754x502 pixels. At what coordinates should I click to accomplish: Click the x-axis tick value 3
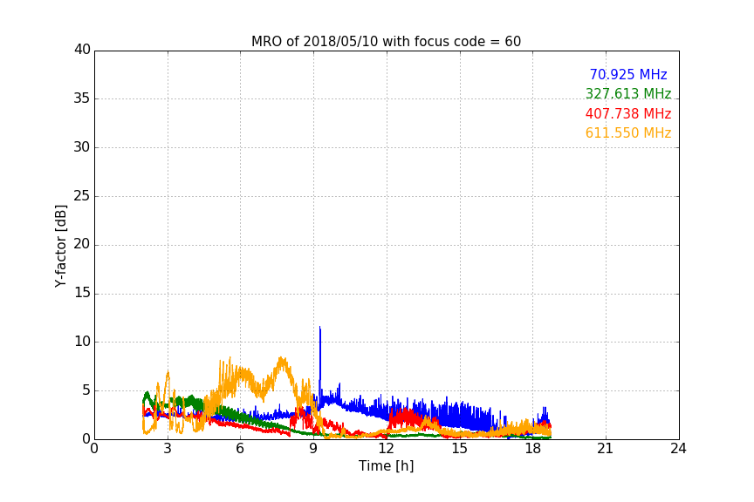point(168,449)
